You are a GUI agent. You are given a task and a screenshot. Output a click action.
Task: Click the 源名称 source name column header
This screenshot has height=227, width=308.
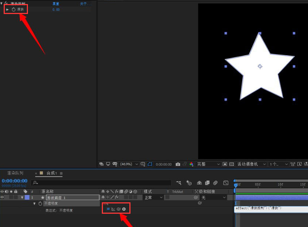coord(47,191)
